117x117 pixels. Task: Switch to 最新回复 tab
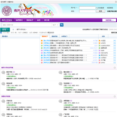pyautogui.click(x=55, y=36)
